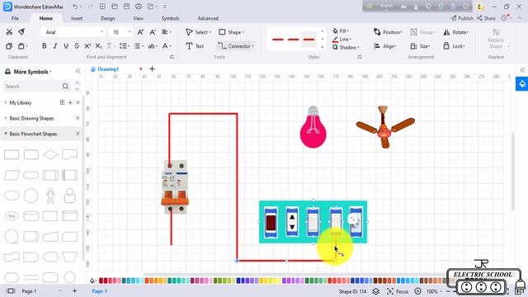This screenshot has height=297, width=528.
Task: Open the fill bucket color palette icon
Action: tap(92, 280)
